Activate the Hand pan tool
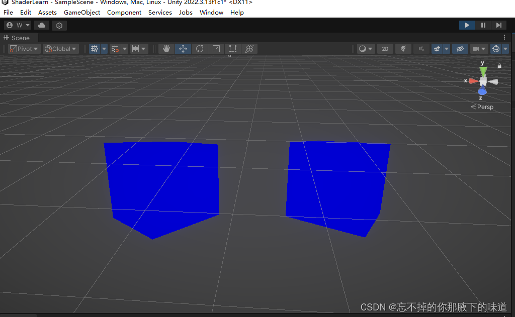This screenshot has height=317, width=515. pos(166,49)
